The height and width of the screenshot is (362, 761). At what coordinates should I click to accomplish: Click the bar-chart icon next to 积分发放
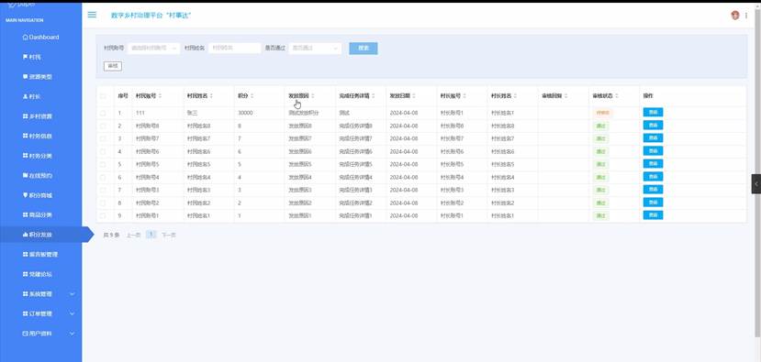(25, 235)
